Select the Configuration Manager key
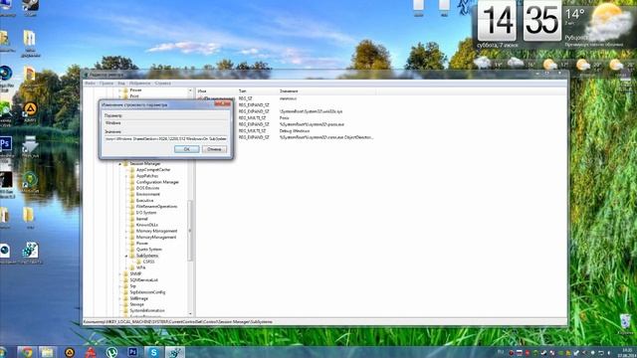 (157, 182)
